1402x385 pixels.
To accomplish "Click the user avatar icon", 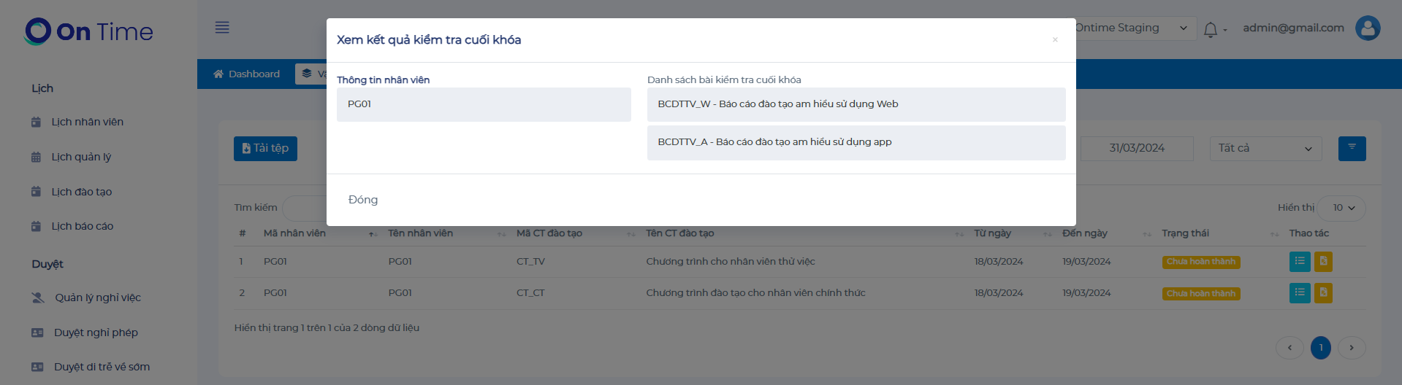I will tap(1367, 28).
